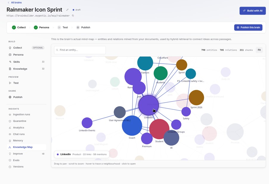Open the Publish step in the progress bar
269x184 pixels.
click(83, 27)
